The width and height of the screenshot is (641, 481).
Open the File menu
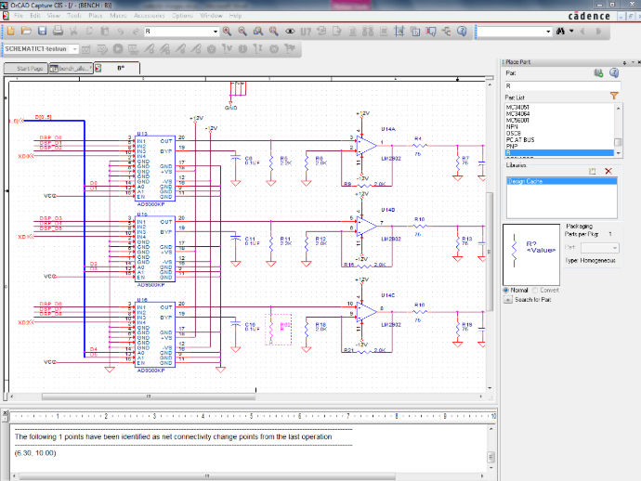pos(19,16)
